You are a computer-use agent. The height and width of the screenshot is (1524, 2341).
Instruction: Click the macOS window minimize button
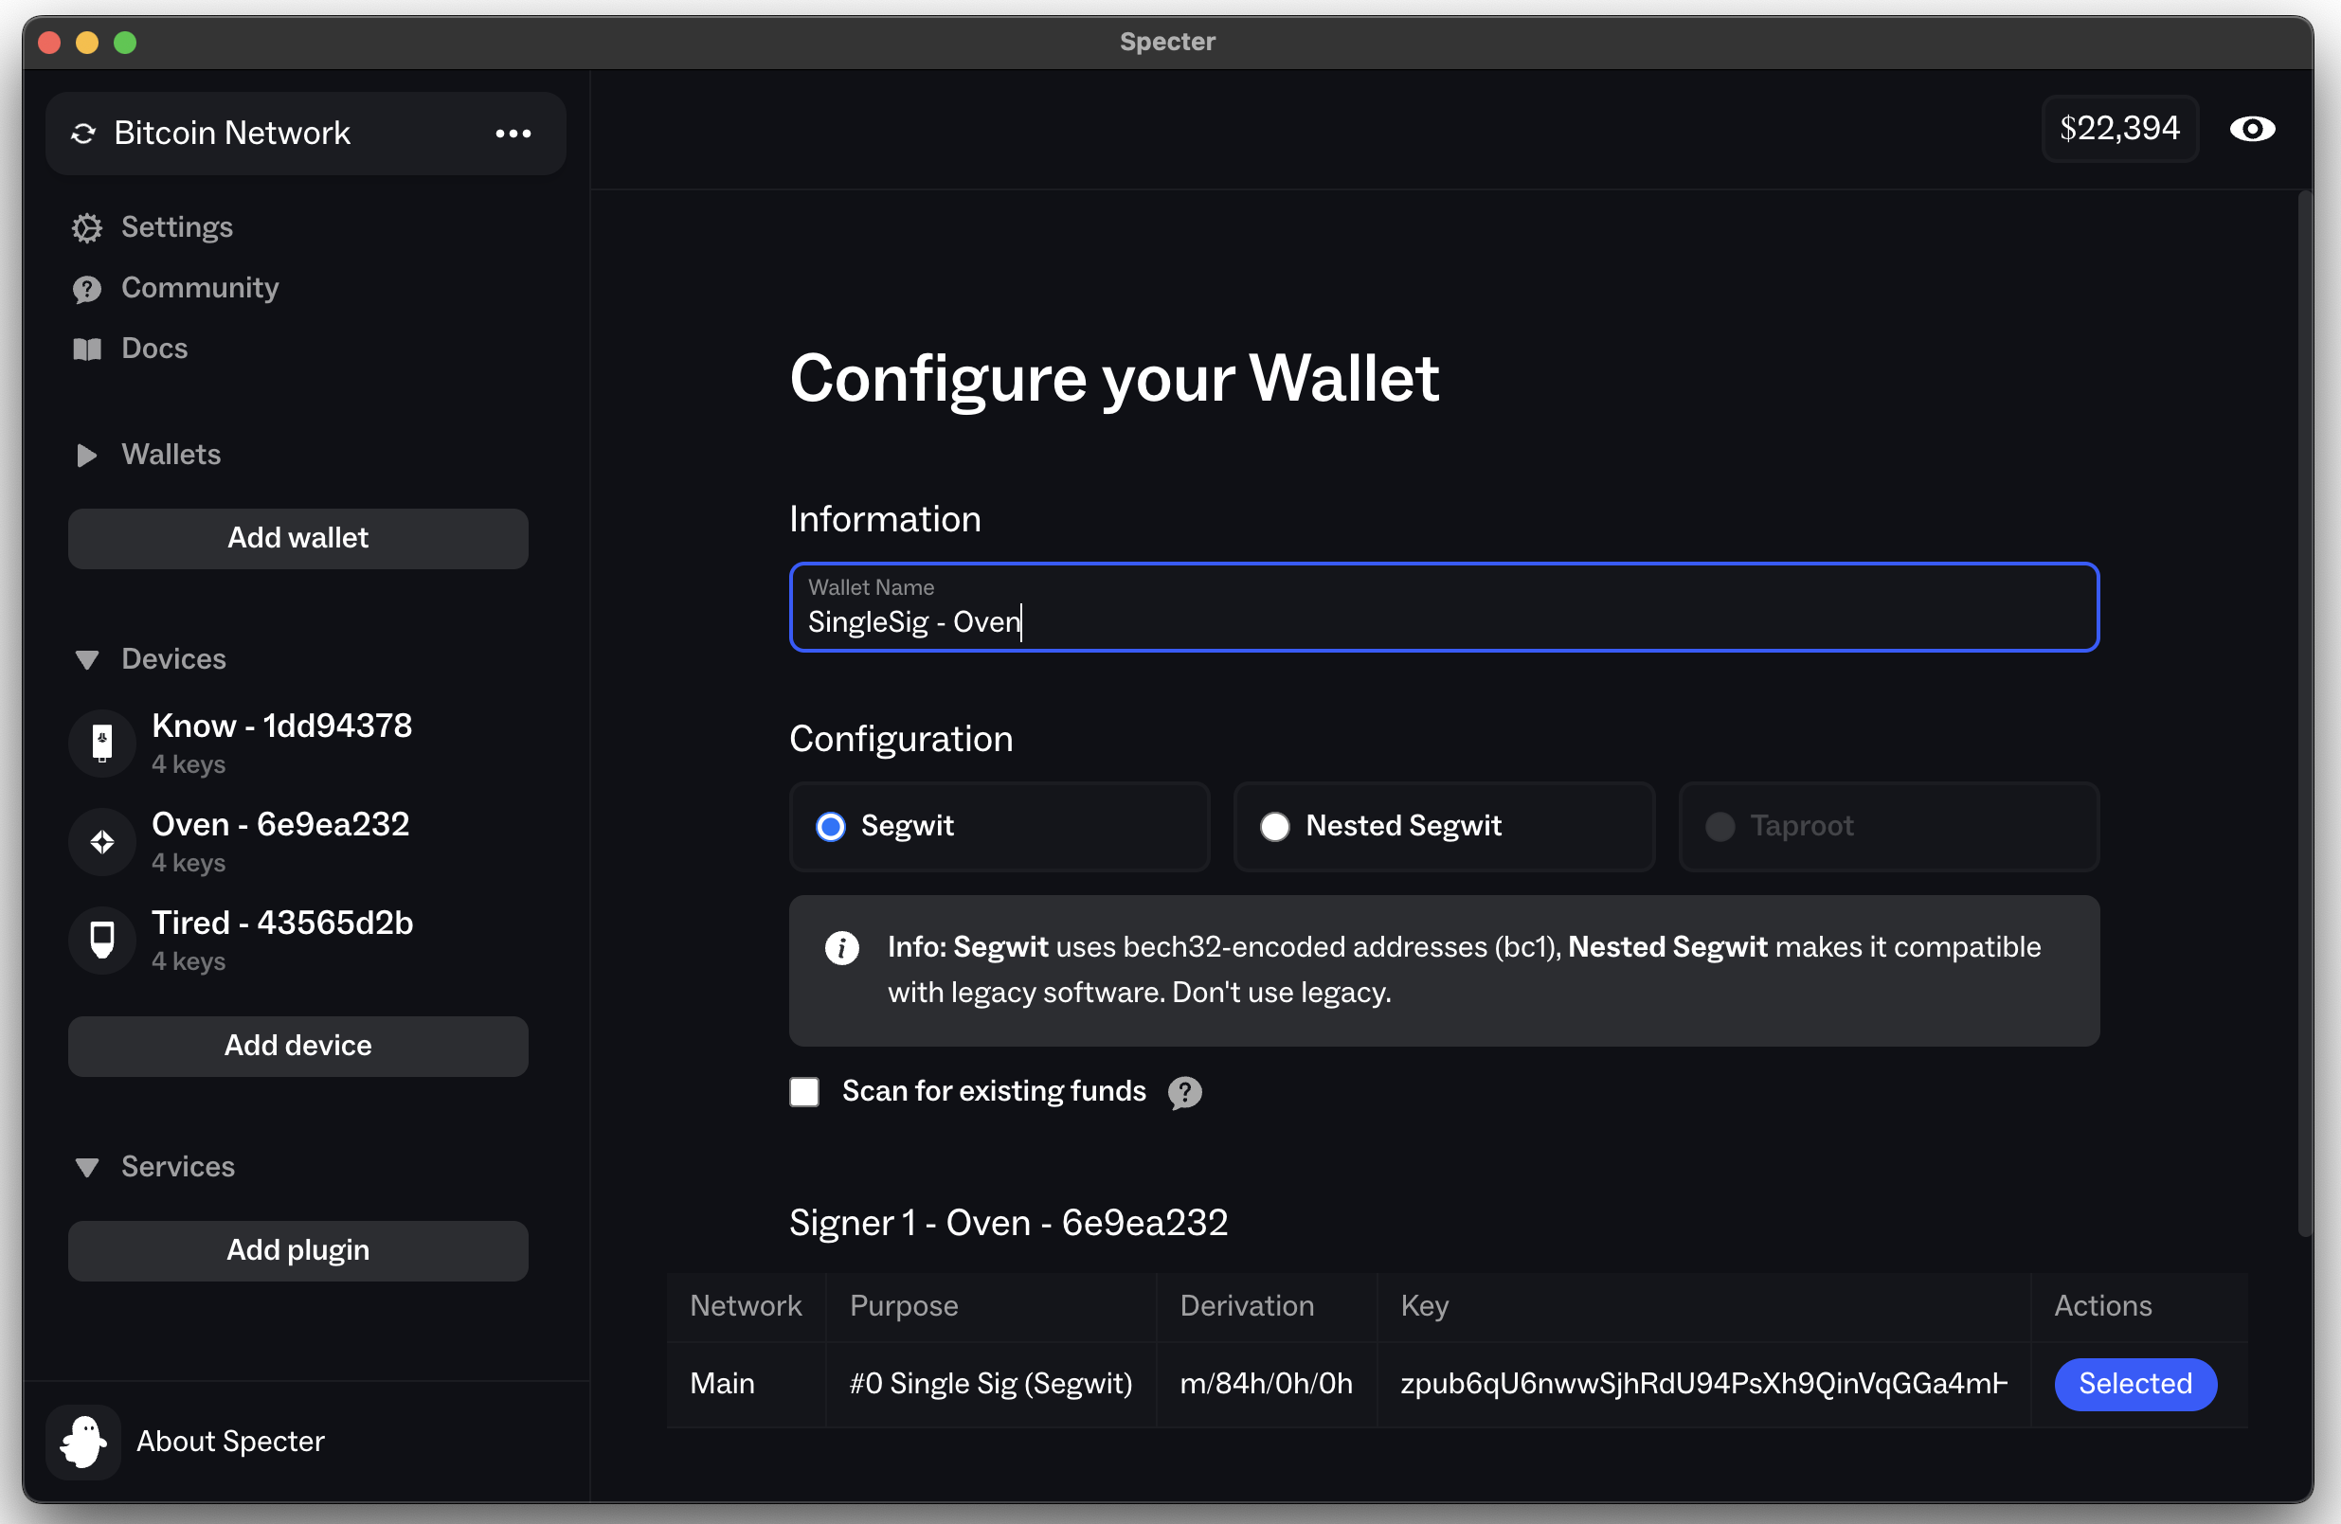(87, 43)
